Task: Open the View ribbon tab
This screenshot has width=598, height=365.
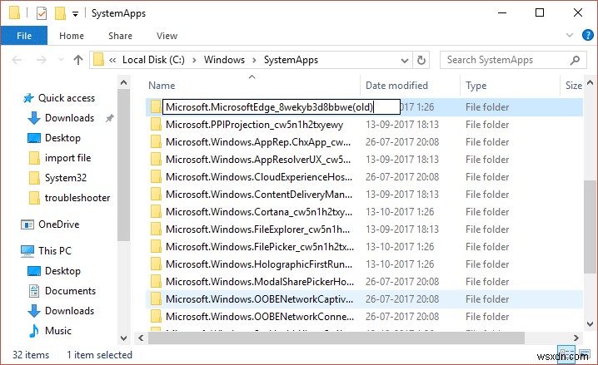Action: tap(167, 36)
